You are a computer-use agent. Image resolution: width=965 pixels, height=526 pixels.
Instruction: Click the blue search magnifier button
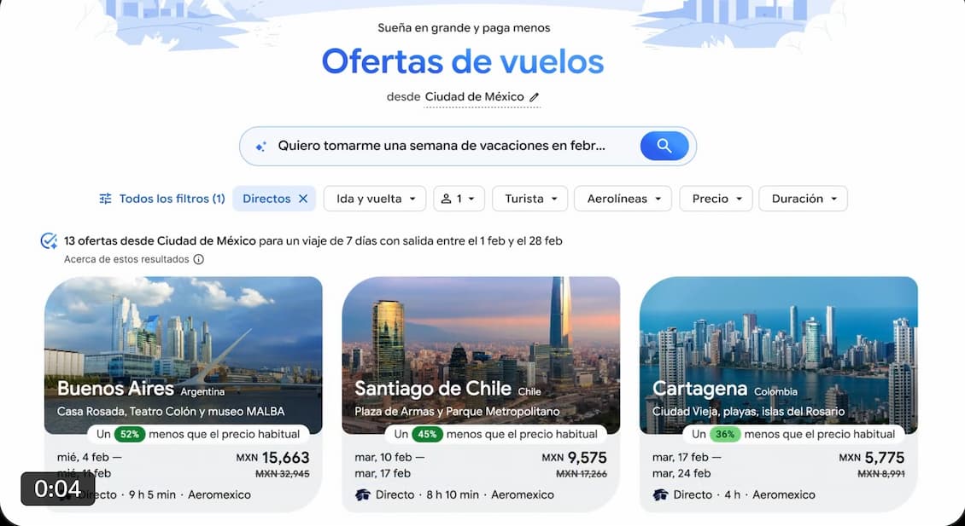tap(664, 146)
